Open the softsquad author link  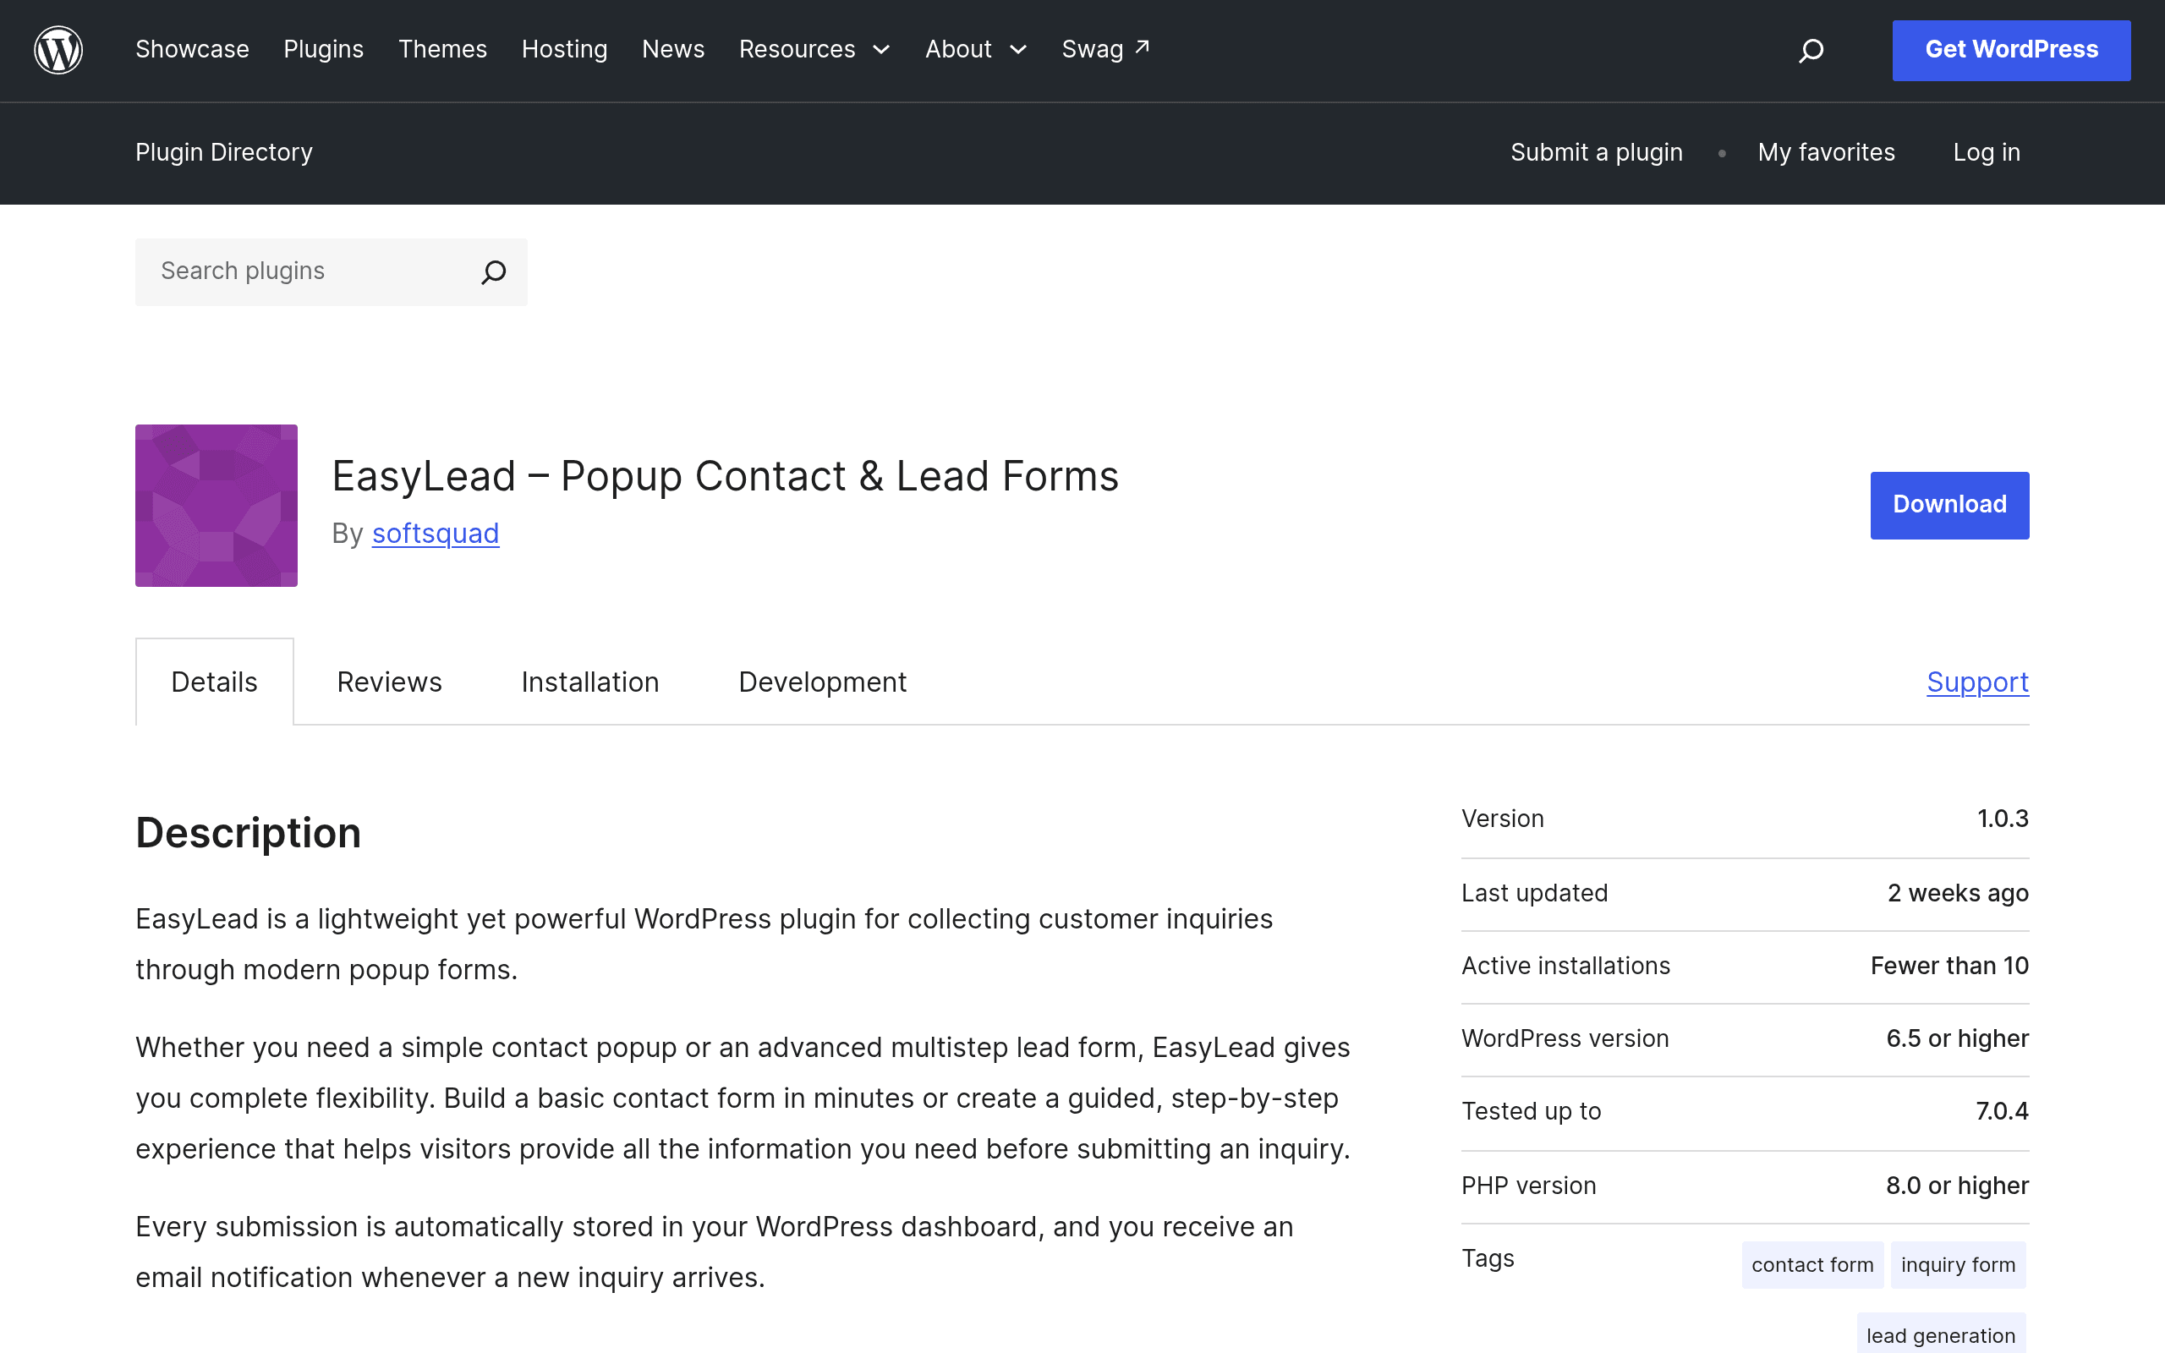pos(436,534)
